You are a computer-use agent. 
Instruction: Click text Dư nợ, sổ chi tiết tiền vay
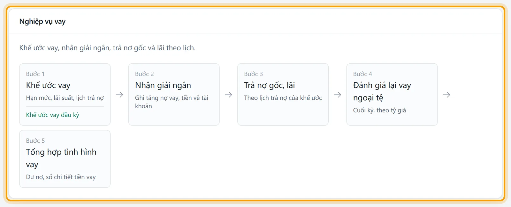tap(61, 177)
